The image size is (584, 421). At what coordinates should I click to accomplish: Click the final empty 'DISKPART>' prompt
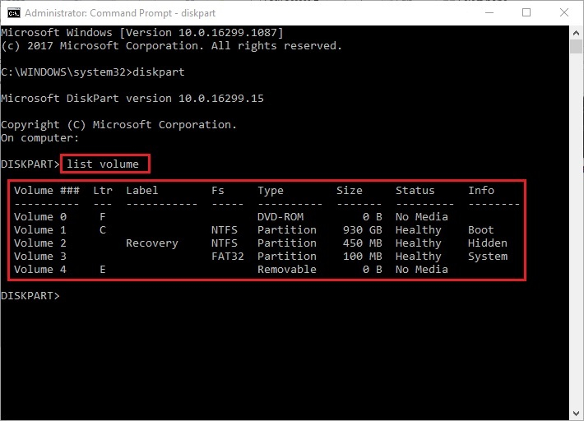[x=30, y=296]
